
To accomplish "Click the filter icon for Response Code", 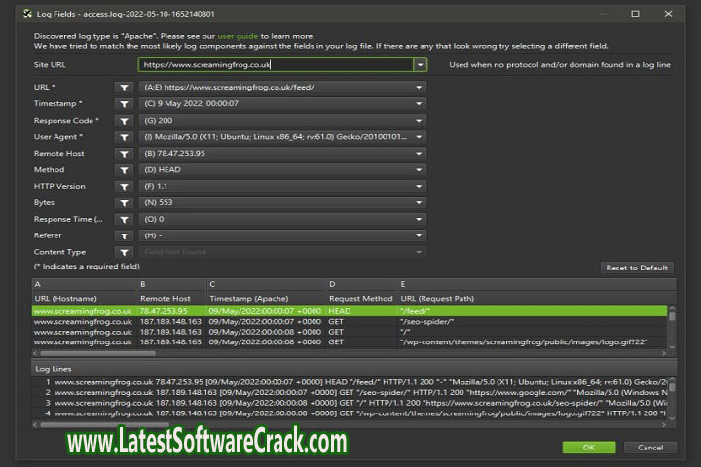I will pos(125,120).
